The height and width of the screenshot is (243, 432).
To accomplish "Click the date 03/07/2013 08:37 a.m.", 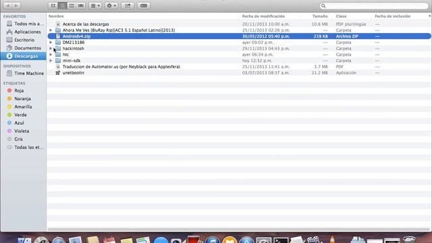I will tap(266, 73).
